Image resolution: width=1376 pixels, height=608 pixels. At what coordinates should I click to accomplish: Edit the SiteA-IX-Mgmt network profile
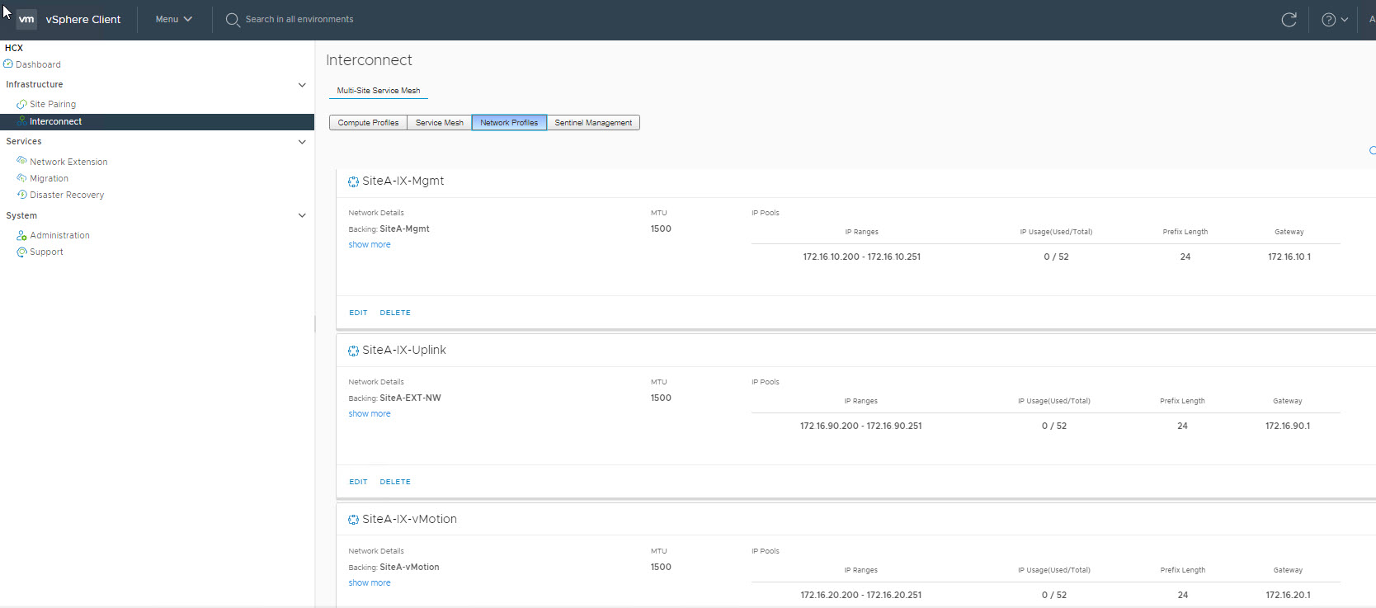[358, 313]
